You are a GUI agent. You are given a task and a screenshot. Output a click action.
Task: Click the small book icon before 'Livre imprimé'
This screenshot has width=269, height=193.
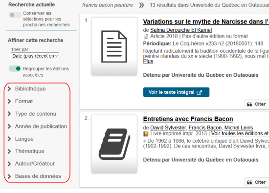pos(146,134)
